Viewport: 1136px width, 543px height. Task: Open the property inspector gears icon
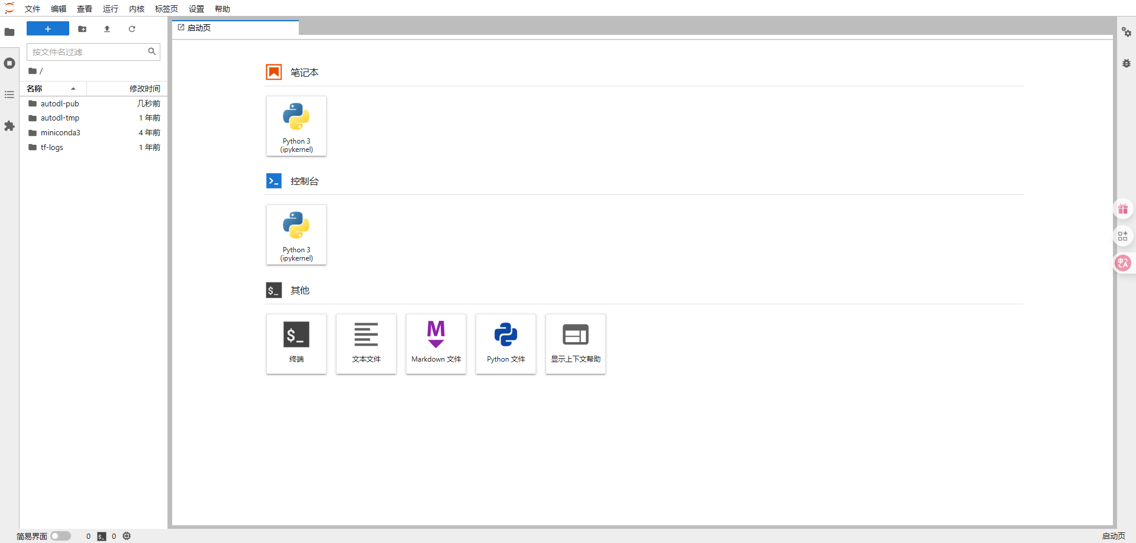1127,32
